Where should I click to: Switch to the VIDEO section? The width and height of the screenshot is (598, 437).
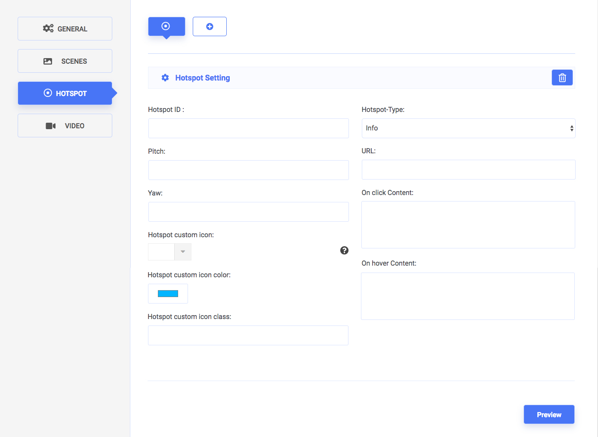tap(65, 125)
